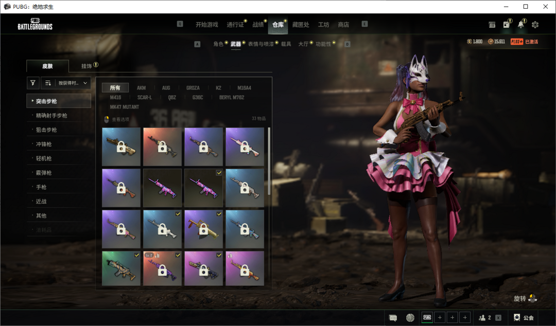The height and width of the screenshot is (326, 556).
Task: Click the G-Coin currency icon showing 1.800
Action: click(x=469, y=42)
